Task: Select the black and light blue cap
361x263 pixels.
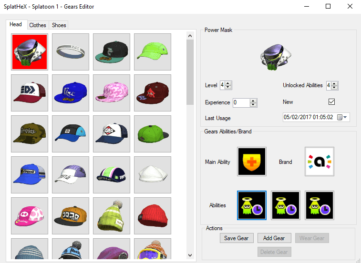Action: 71,134
